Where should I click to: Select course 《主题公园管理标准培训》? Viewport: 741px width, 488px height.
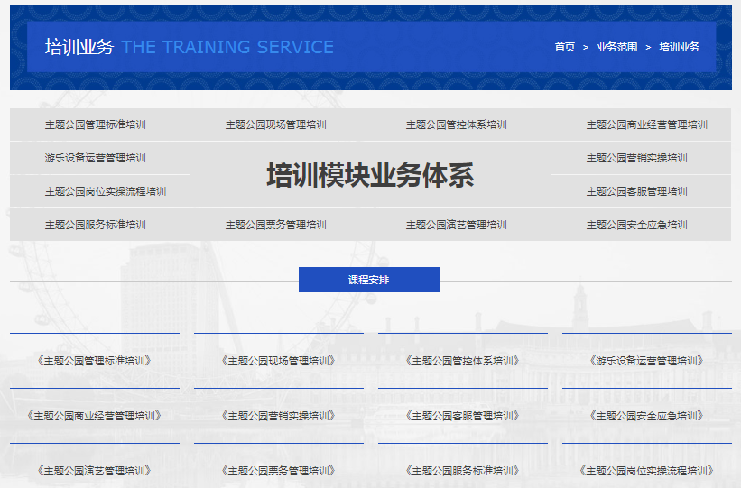(95, 361)
